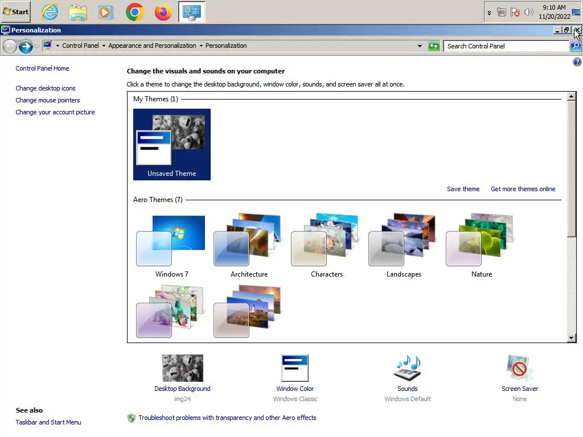This screenshot has height=437, width=583.
Task: Launch Firefox from taskbar
Action: [x=163, y=12]
